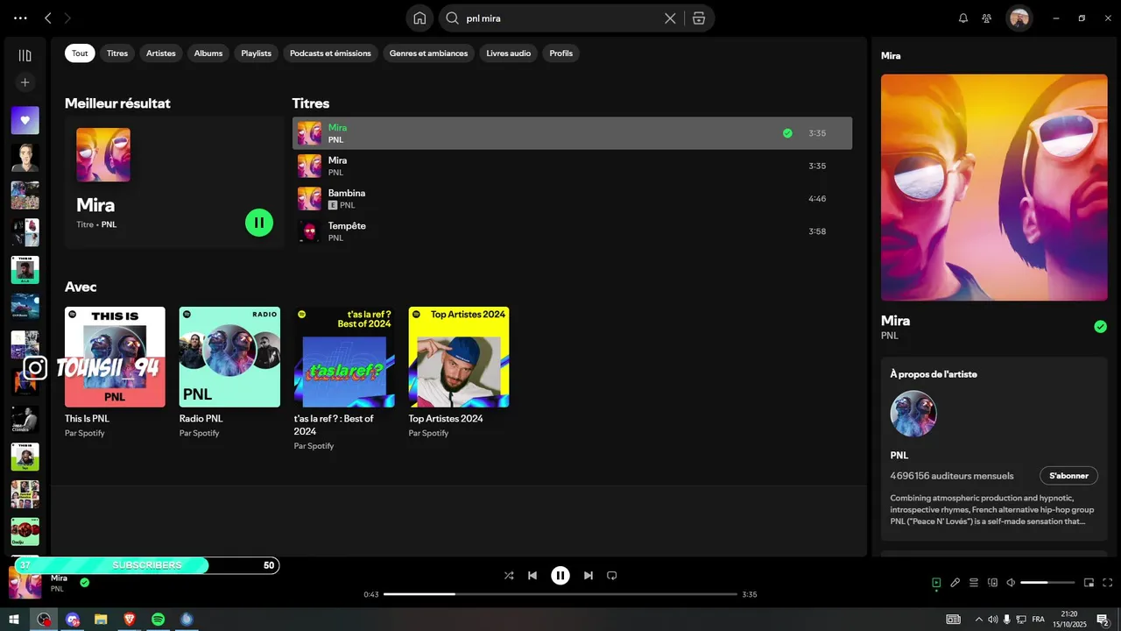Click inside the search box 'pnl mira'
Viewport: 1121px width, 631px height.
(560, 18)
